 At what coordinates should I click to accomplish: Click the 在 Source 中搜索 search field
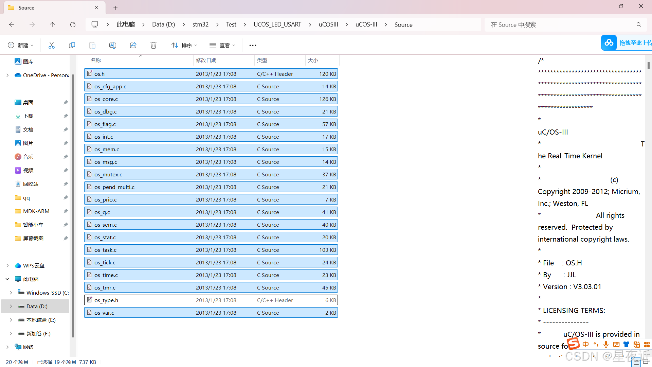point(560,24)
